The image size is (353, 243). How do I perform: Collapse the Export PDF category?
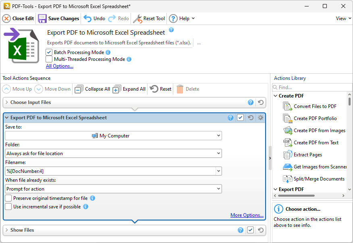pos(275,189)
